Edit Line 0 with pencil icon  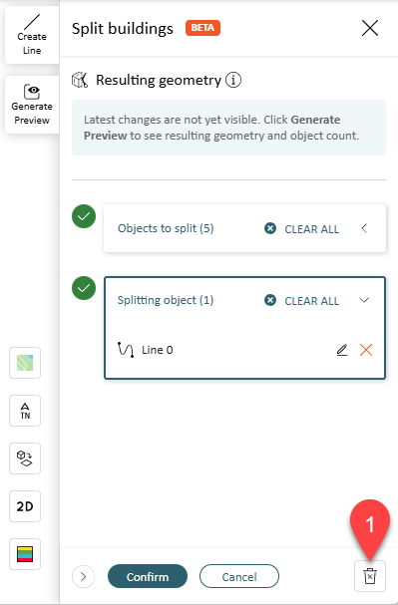point(342,350)
